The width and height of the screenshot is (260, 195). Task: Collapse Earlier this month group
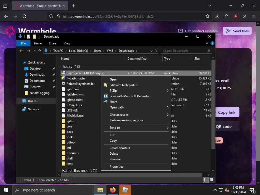(60, 170)
